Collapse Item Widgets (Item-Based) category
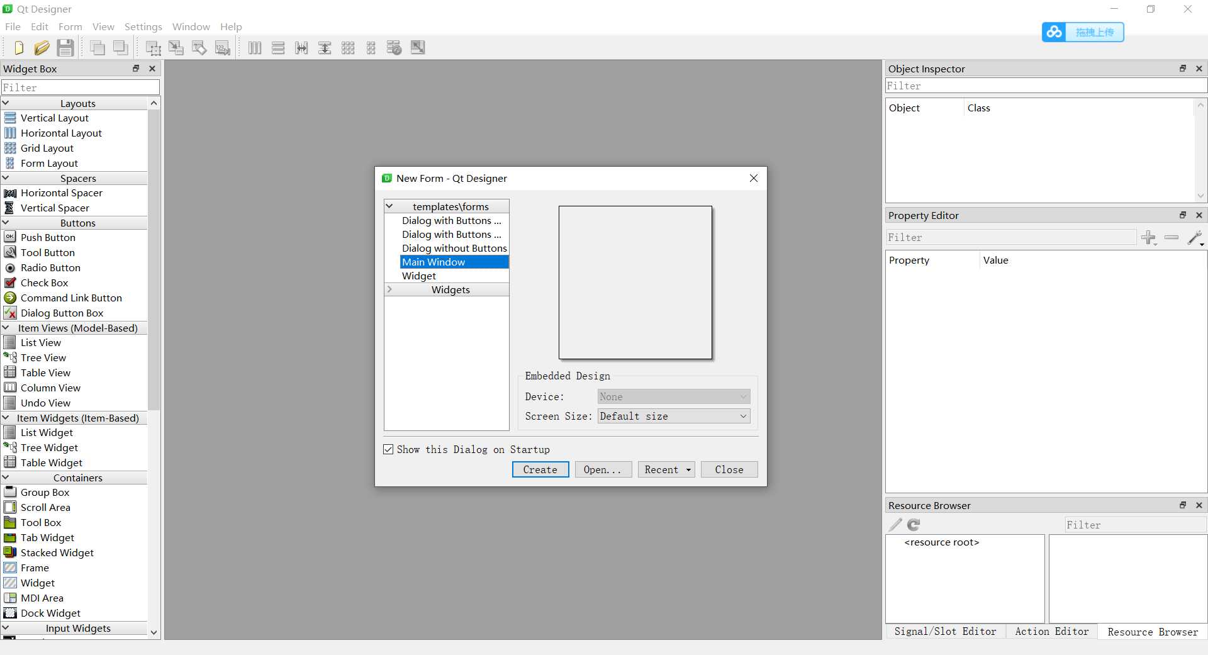Screen dimensions: 1208x655 [6, 418]
